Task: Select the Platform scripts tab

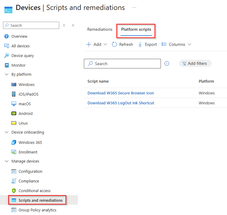Action: click(136, 30)
